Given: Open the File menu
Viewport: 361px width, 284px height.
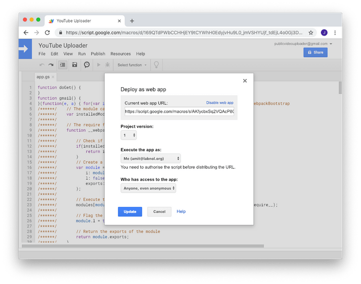Looking at the screenshot, I should 42,54.
